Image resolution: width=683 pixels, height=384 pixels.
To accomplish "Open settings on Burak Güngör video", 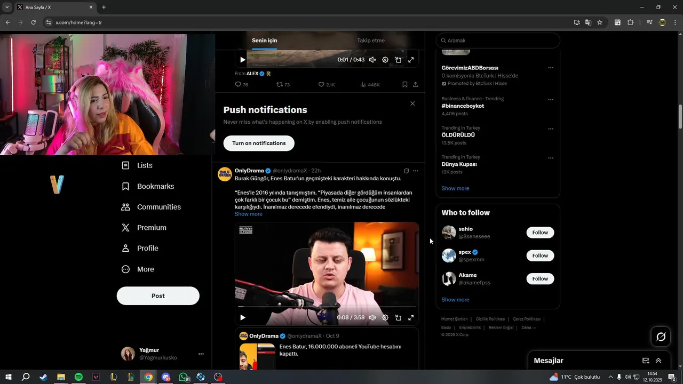I will (385, 317).
